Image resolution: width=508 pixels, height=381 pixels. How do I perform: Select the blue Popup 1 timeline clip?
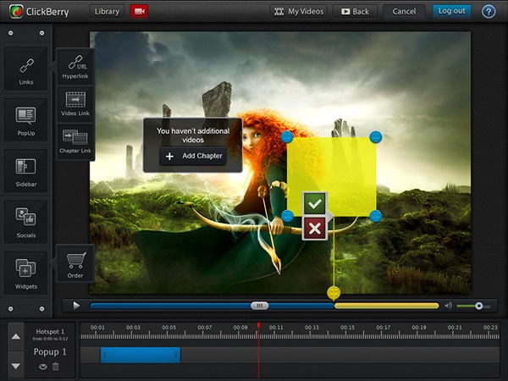point(141,355)
